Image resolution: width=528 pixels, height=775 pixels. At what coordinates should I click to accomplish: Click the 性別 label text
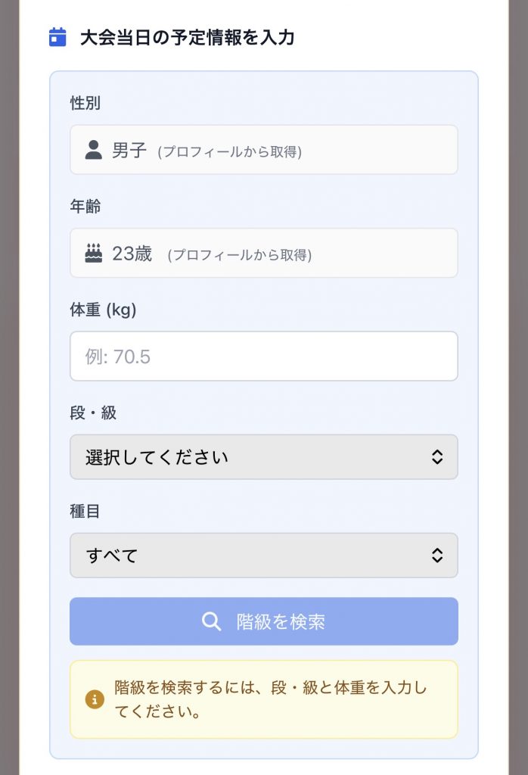tap(85, 104)
